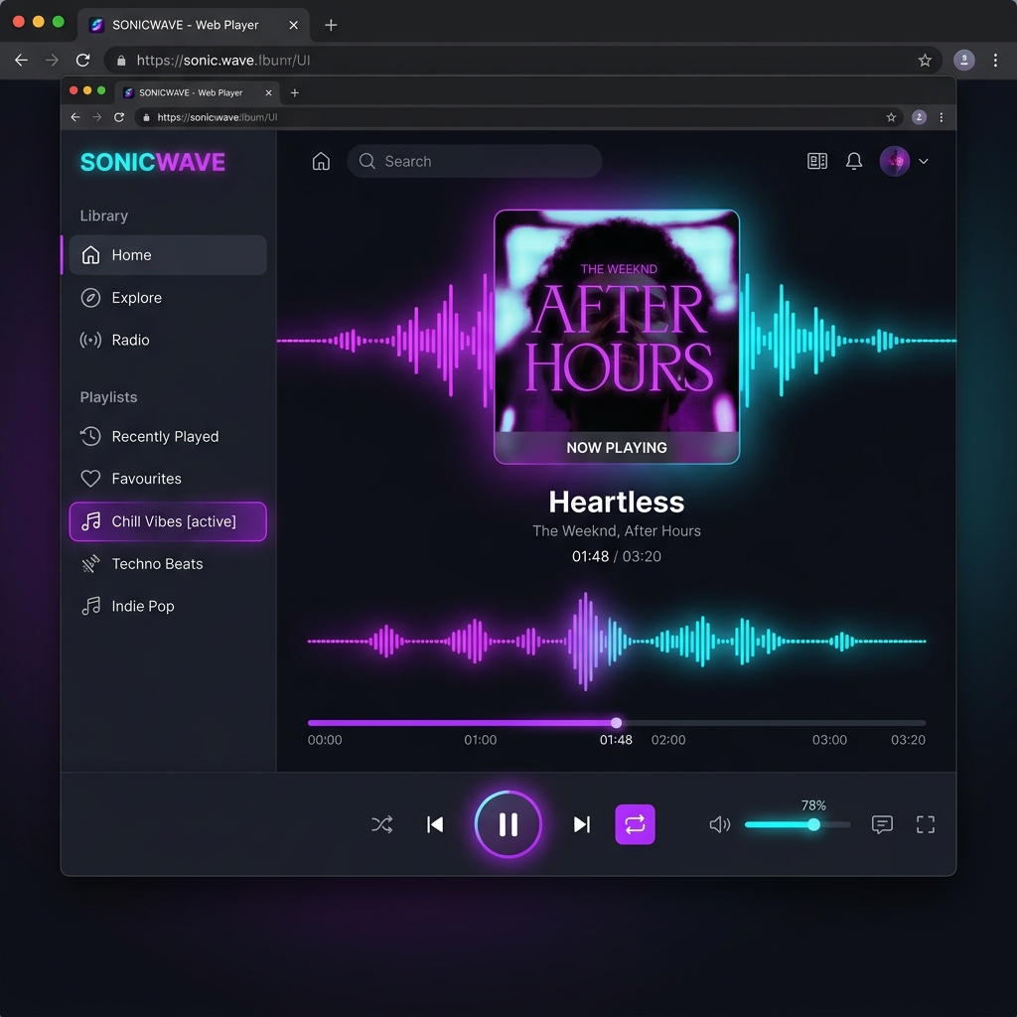This screenshot has width=1017, height=1017.
Task: Toggle the repeat button off
Action: tap(635, 824)
